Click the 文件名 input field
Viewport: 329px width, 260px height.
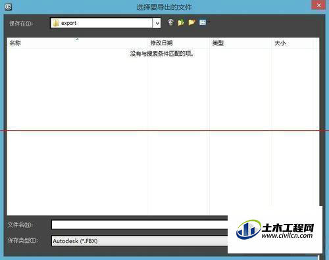(139, 225)
